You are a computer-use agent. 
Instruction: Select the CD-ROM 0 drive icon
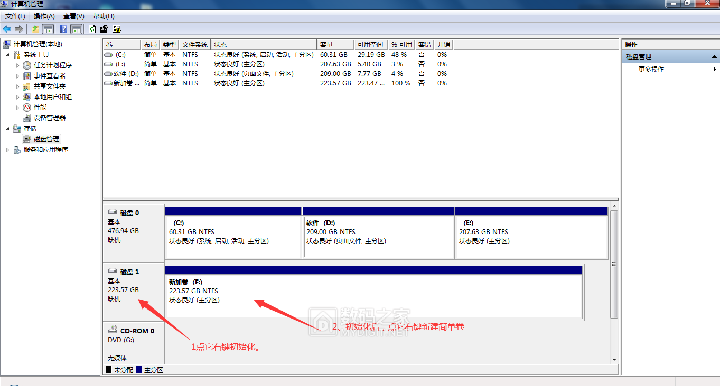pyautogui.click(x=113, y=330)
